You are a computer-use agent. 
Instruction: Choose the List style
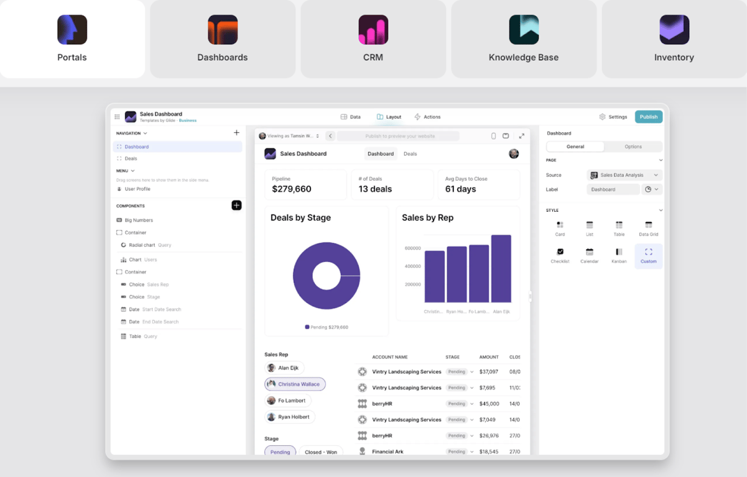(590, 229)
